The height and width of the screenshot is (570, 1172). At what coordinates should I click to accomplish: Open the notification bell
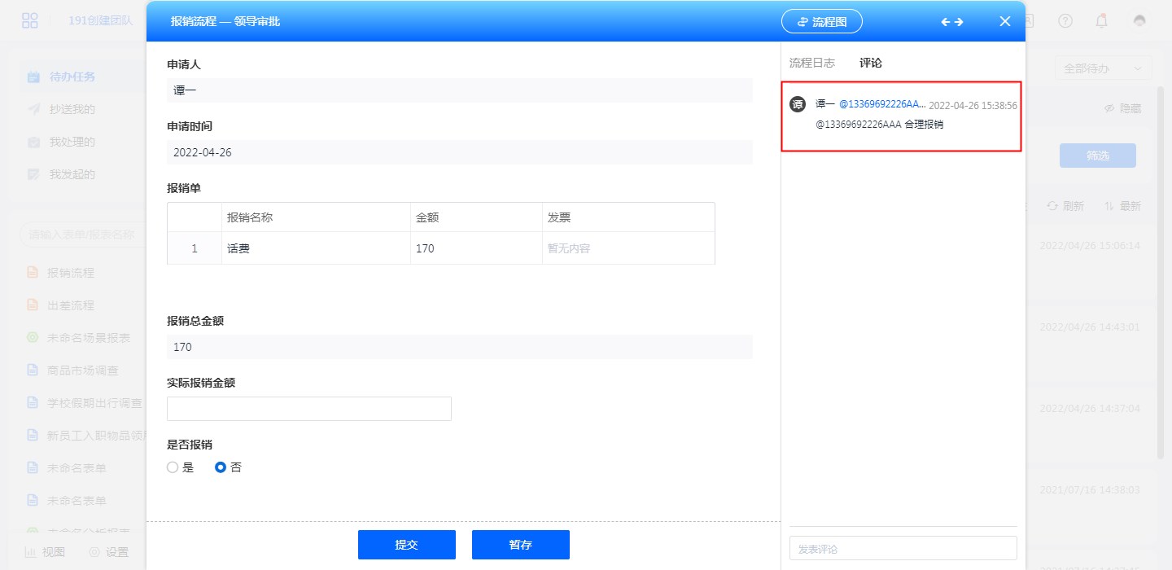[x=1101, y=21]
